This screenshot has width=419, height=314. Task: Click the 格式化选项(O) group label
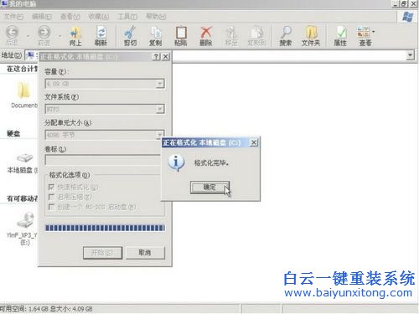pos(70,175)
